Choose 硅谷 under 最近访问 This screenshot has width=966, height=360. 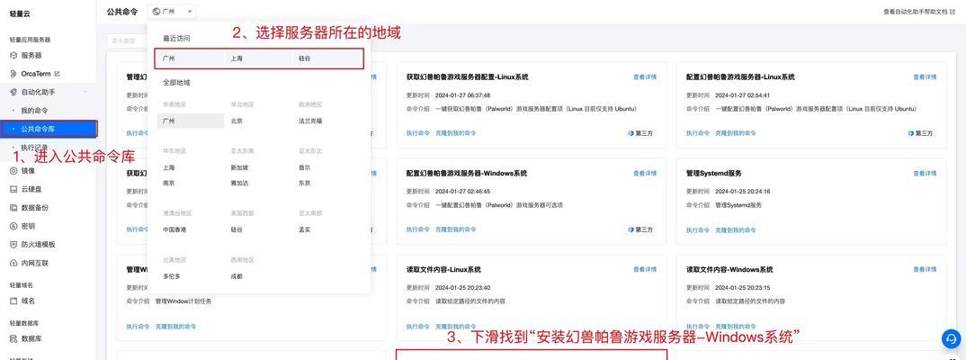pyautogui.click(x=304, y=58)
